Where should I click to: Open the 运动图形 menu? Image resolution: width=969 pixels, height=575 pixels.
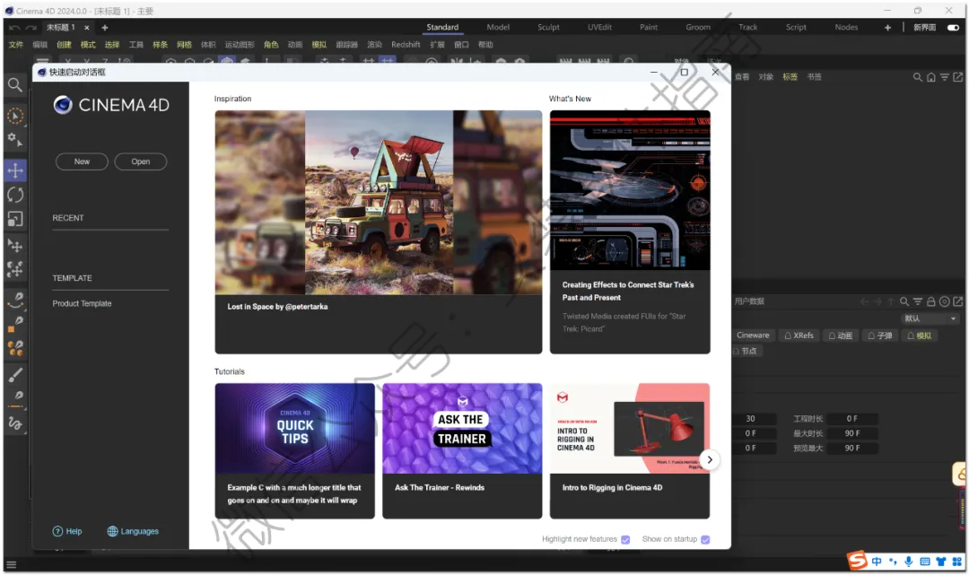pos(240,45)
